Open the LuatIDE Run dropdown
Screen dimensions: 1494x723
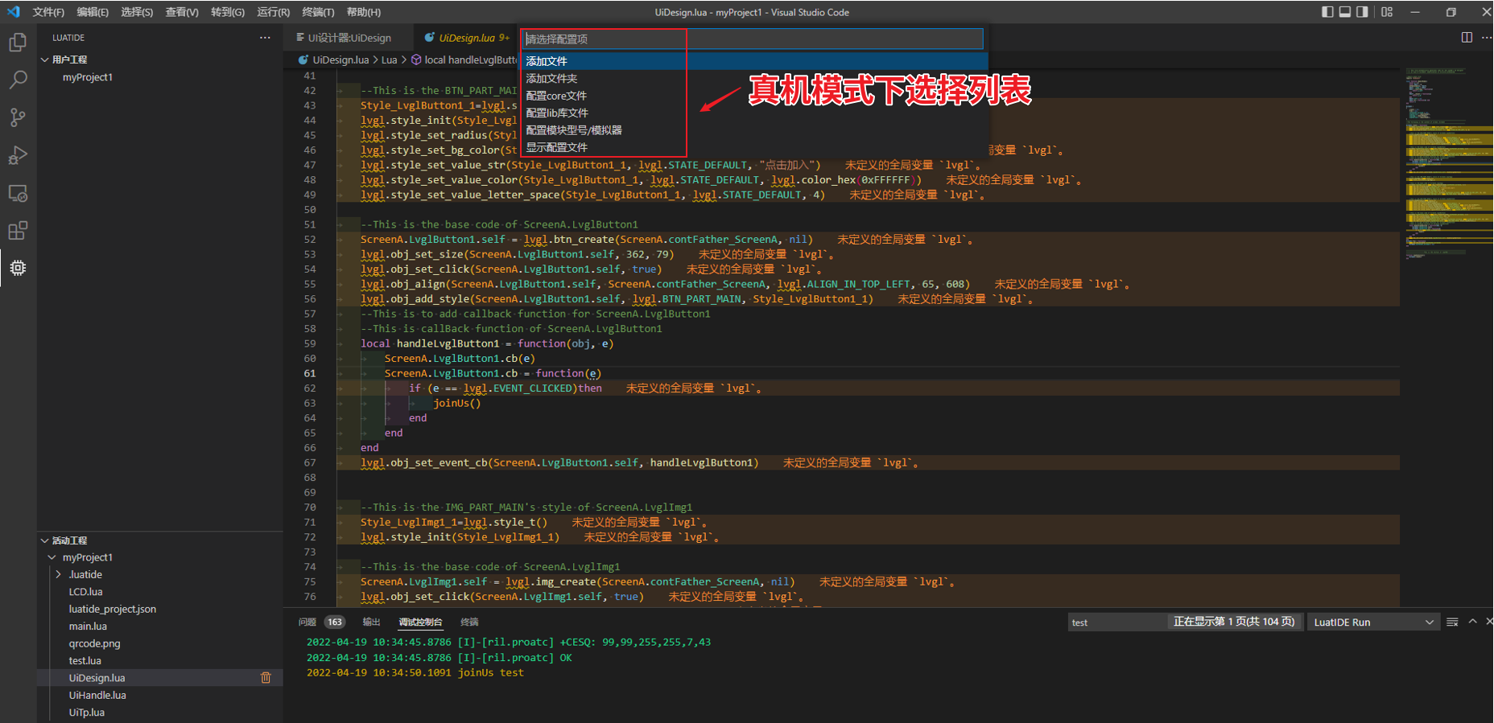coord(1373,622)
